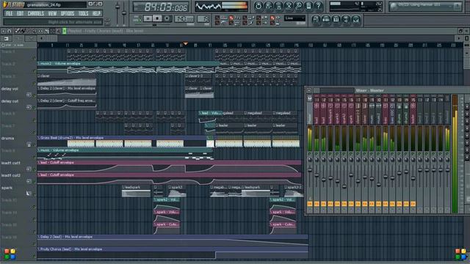The height and width of the screenshot is (264, 470).
Task: Select the Gross Beat (drums2) Mix level envelope clip
Action: (122, 138)
